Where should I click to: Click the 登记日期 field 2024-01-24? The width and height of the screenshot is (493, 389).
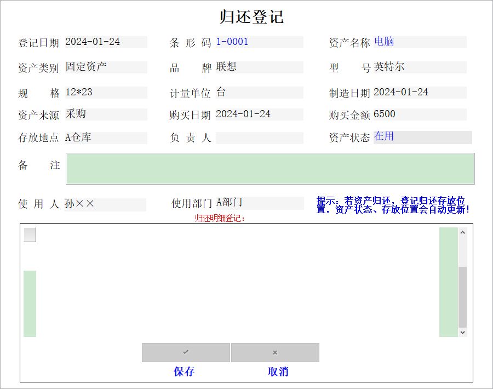106,42
